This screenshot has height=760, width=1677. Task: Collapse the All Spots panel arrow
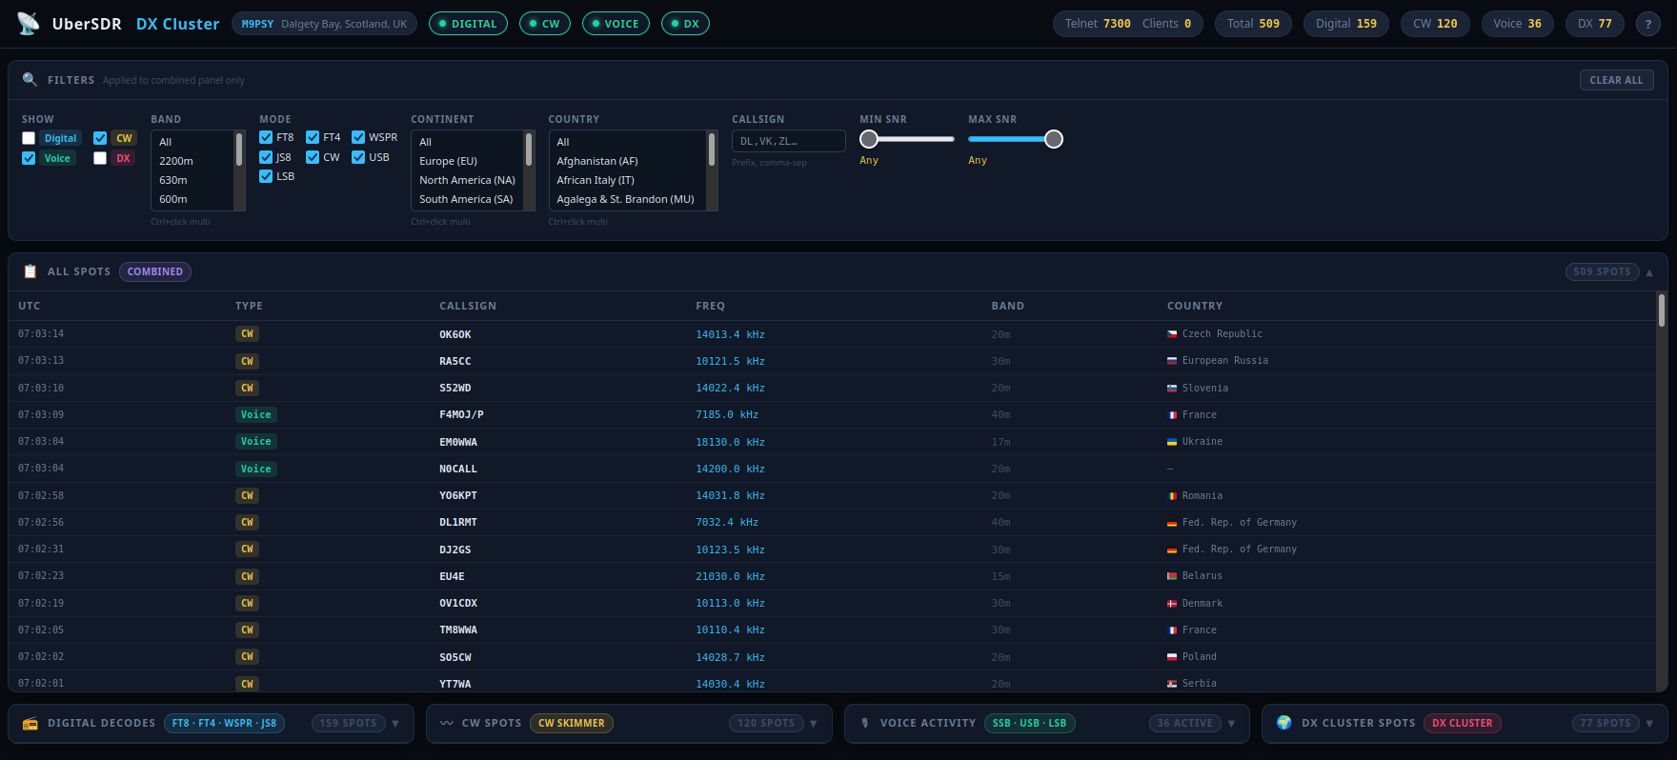point(1649,272)
